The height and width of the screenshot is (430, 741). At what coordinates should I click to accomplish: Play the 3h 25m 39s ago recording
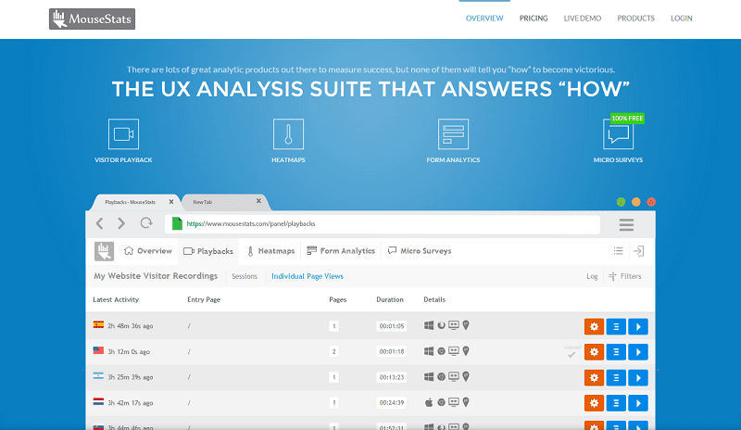638,377
